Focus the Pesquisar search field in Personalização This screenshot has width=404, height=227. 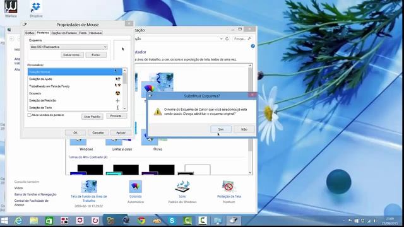[x=242, y=38]
